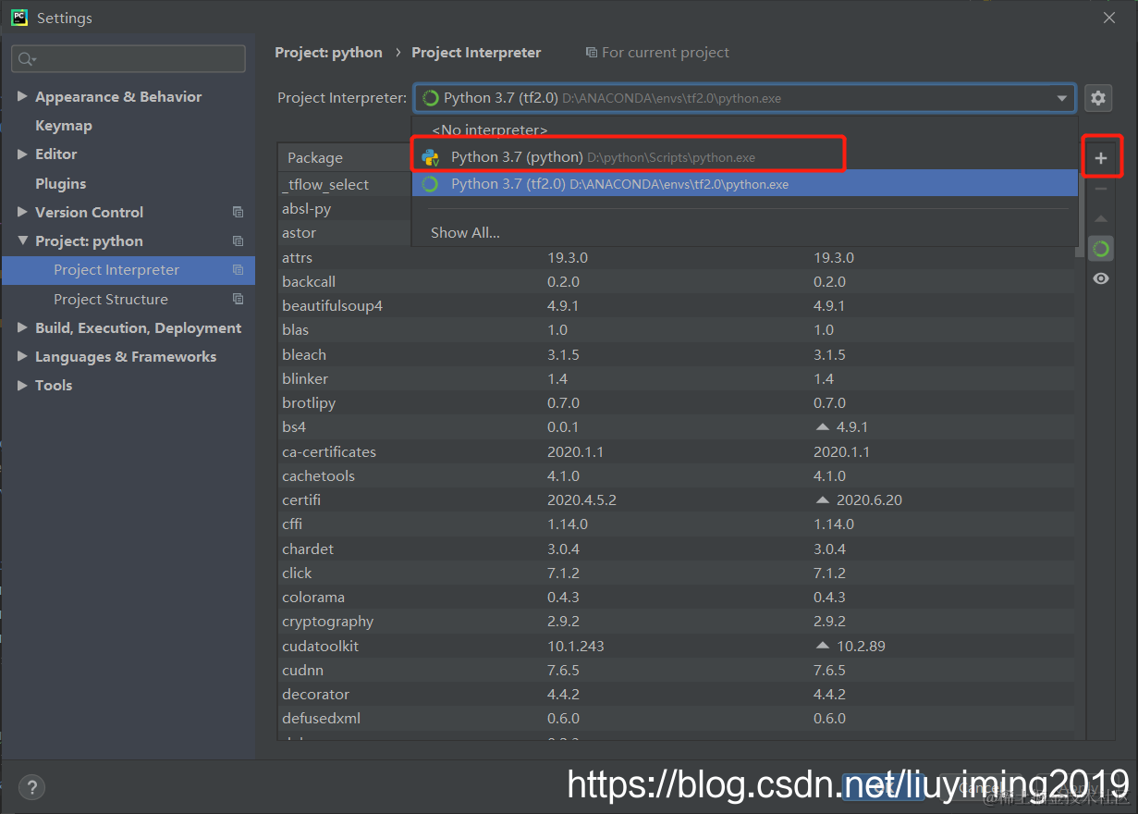The image size is (1138, 814).
Task: Expand Build, Execution, Deployment section
Action: [22, 327]
